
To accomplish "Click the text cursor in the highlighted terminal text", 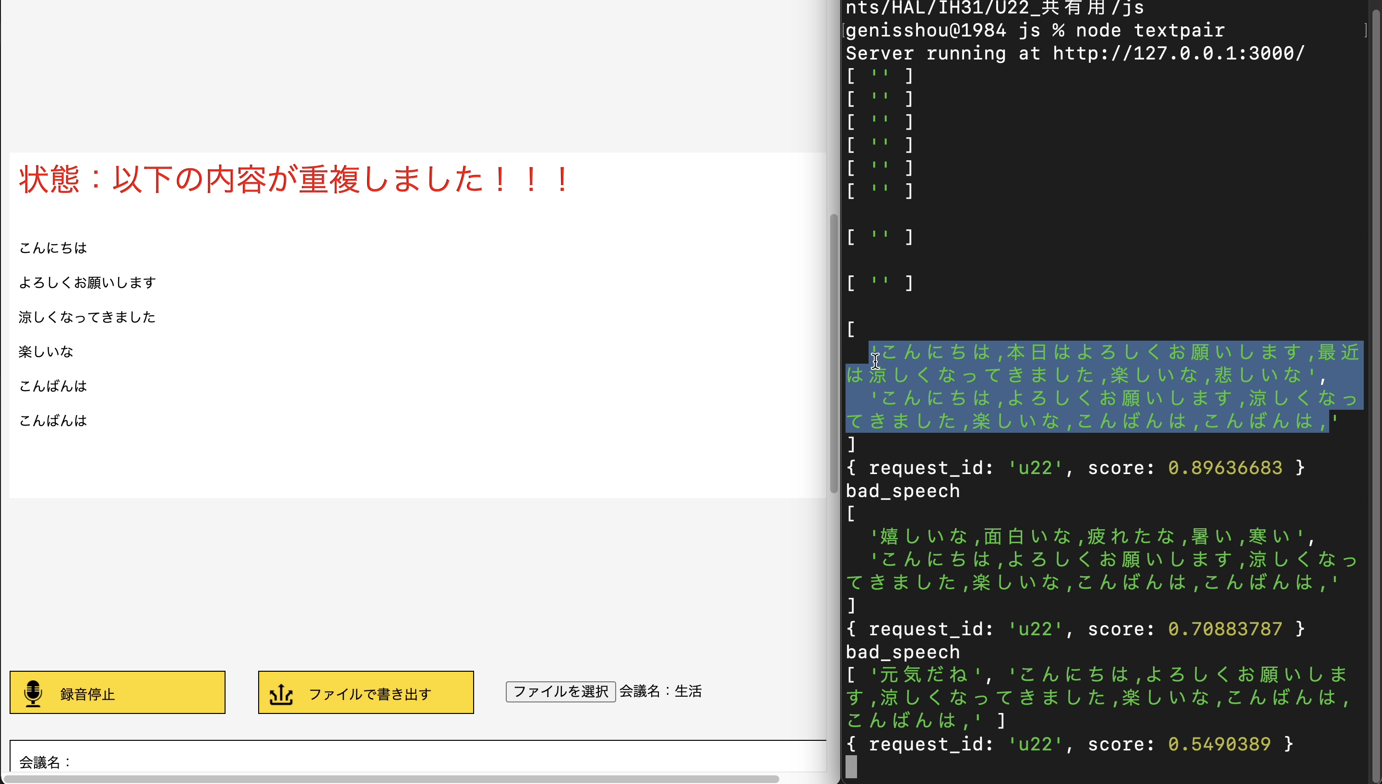I will click(x=875, y=360).
